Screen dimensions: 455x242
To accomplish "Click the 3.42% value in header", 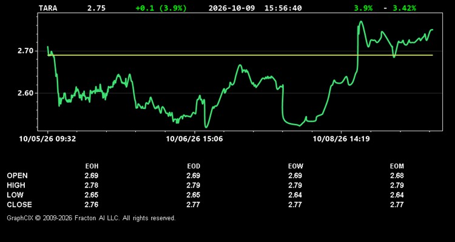I will pos(404,8).
